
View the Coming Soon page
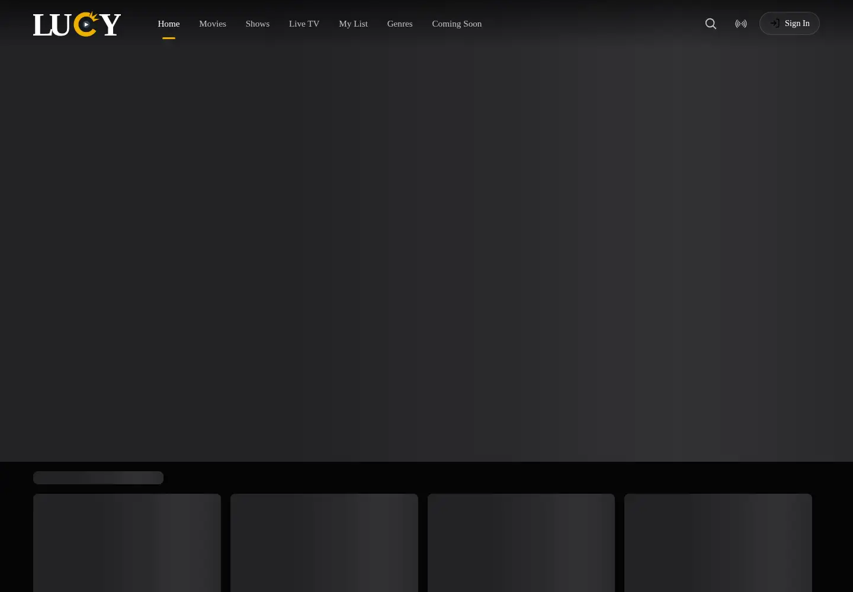click(x=457, y=24)
